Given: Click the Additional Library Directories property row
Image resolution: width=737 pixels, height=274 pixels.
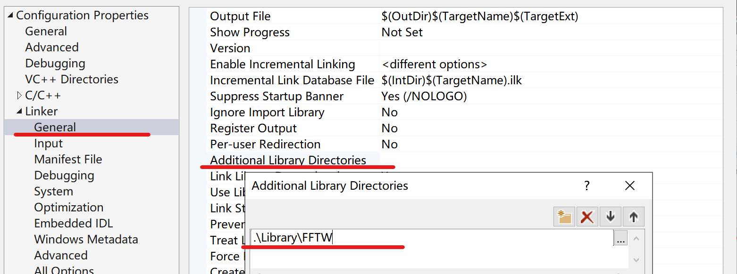Looking at the screenshot, I should pos(288,161).
